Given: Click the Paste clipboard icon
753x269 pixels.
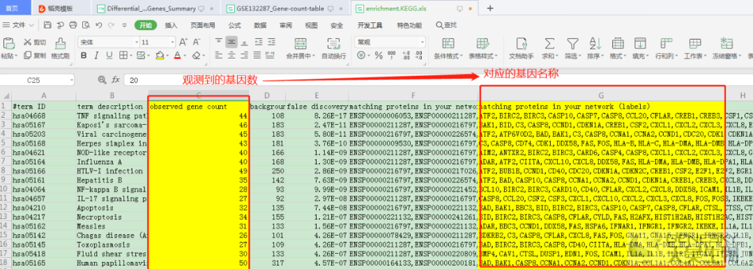Looking at the screenshot, I should pos(9,43).
